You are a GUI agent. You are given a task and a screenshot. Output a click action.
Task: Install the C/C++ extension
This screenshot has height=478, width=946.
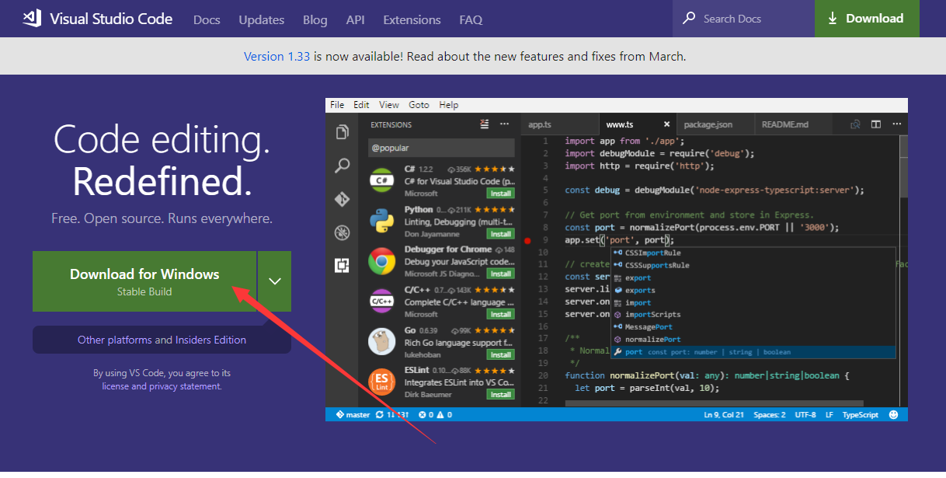499,314
